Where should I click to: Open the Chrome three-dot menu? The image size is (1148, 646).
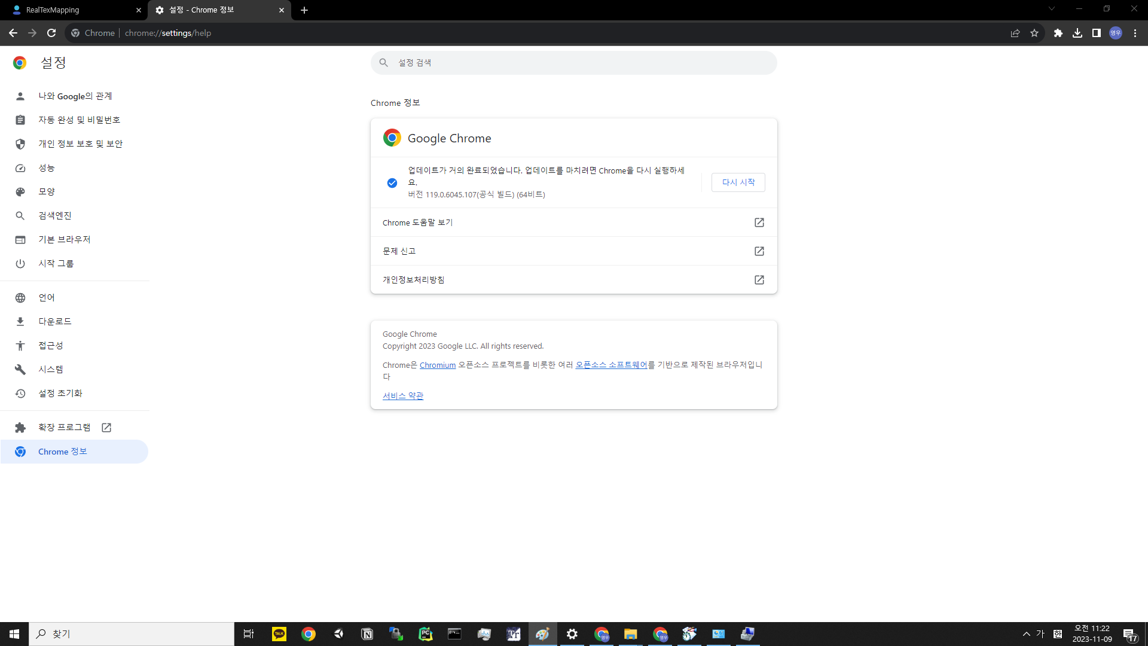1135,33
